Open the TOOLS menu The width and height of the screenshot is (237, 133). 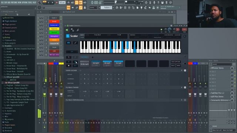(30, 3)
